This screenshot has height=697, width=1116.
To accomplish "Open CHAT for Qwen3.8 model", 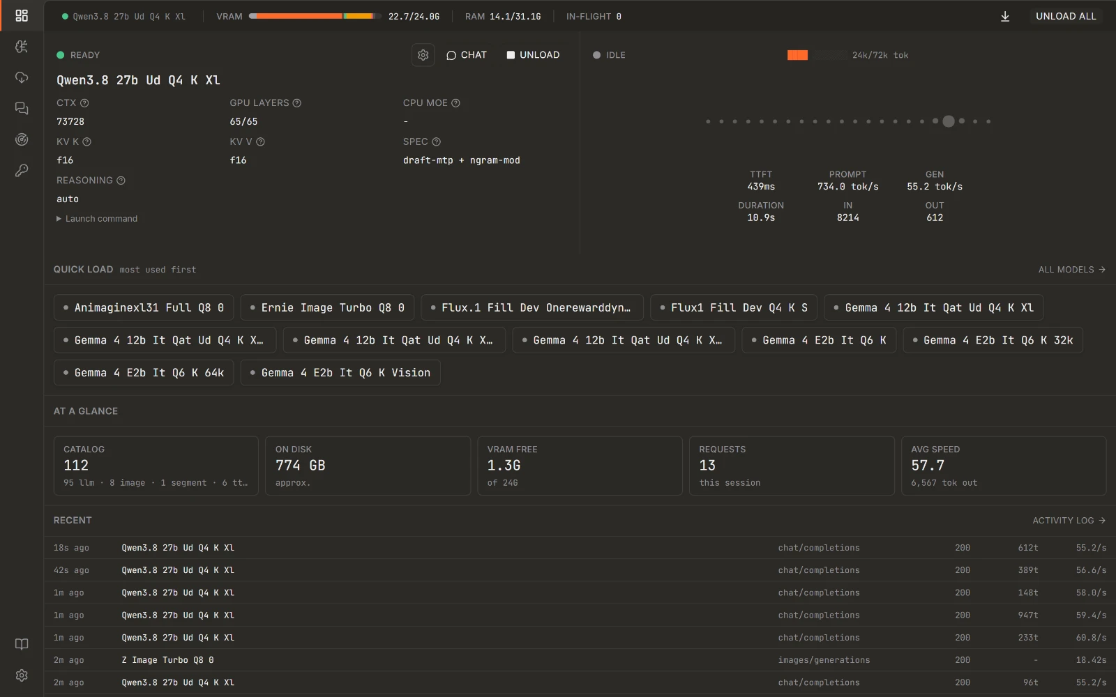I will (x=467, y=55).
